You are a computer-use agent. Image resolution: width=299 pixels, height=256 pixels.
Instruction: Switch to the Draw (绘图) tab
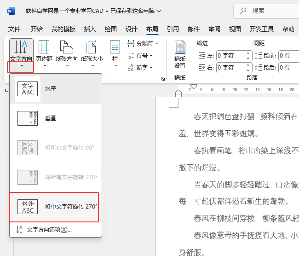click(110, 29)
